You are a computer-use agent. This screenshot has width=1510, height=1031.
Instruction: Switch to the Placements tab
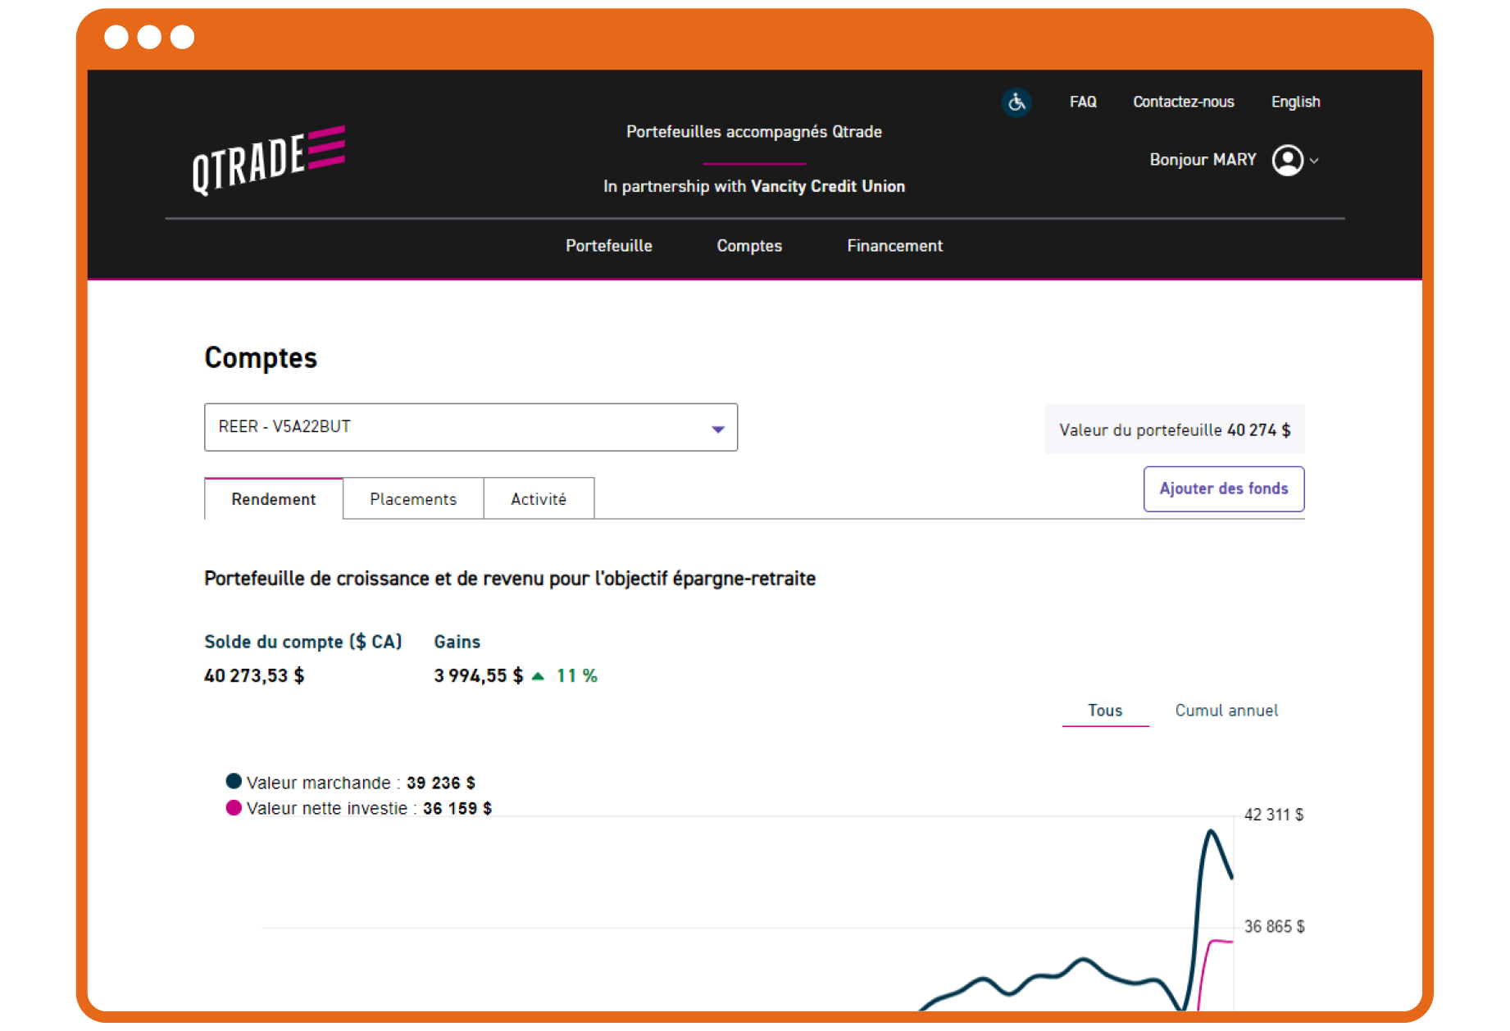[x=413, y=498]
